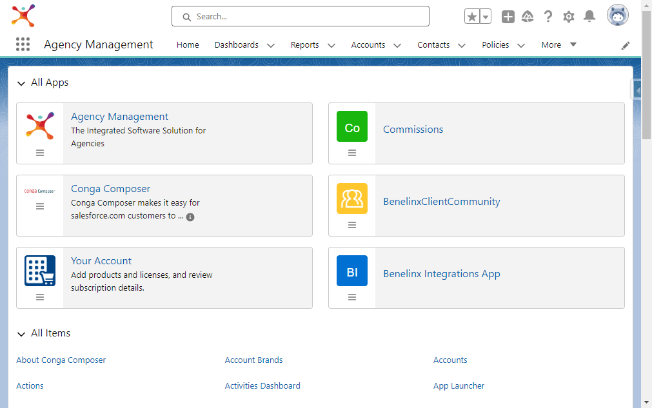The height and width of the screenshot is (408, 652).
Task: Collapse the All Apps section
Action: [21, 84]
